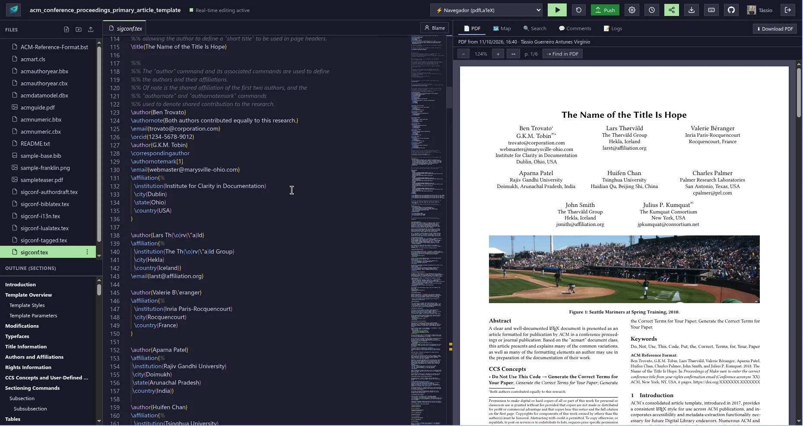Click the logout arrow icon
Image resolution: width=803 pixels, height=426 pixels.
pos(788,10)
